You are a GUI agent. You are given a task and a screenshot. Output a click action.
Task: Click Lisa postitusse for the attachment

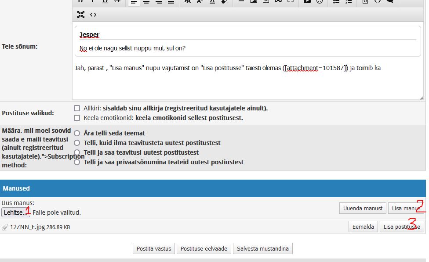[402, 227]
